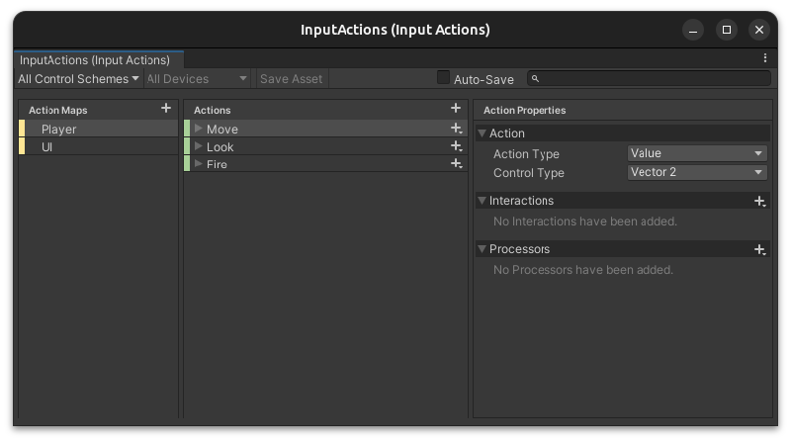Add a new action map
Screen dimensions: 791x442
coord(166,109)
